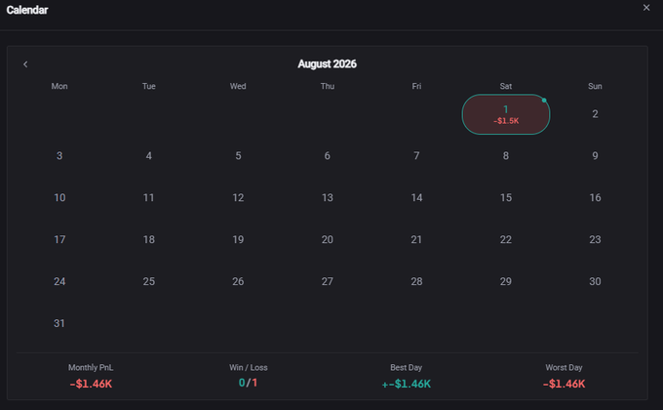Viewport: 663px width, 410px height.
Task: Select day 27 in the calendar
Action: click(x=328, y=282)
